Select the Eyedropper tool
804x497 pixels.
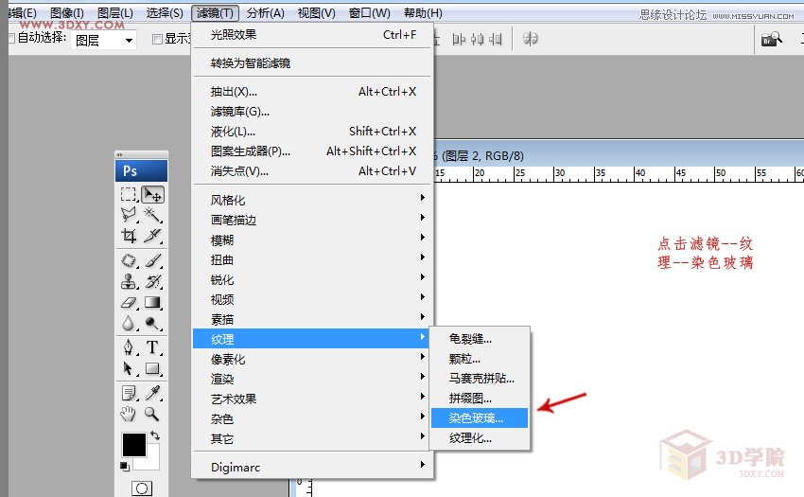pos(153,393)
